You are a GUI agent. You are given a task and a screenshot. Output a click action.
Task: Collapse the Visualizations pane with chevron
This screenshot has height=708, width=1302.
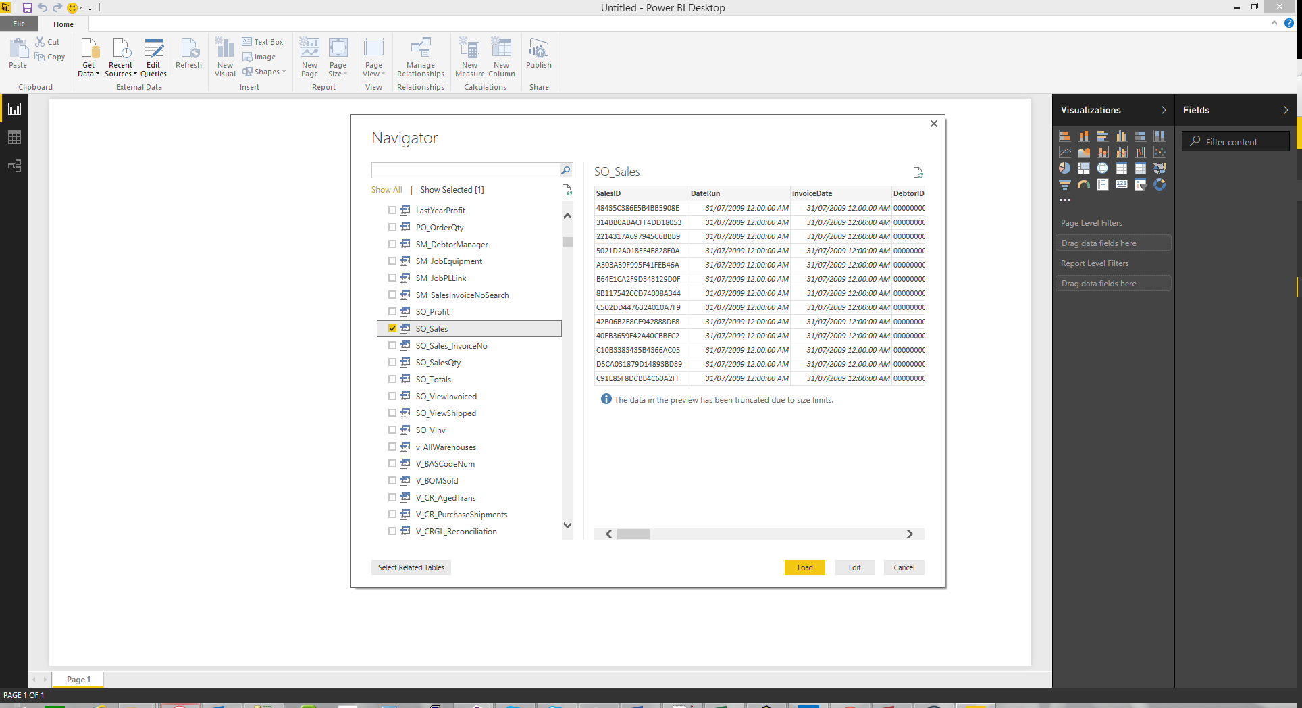1163,110
